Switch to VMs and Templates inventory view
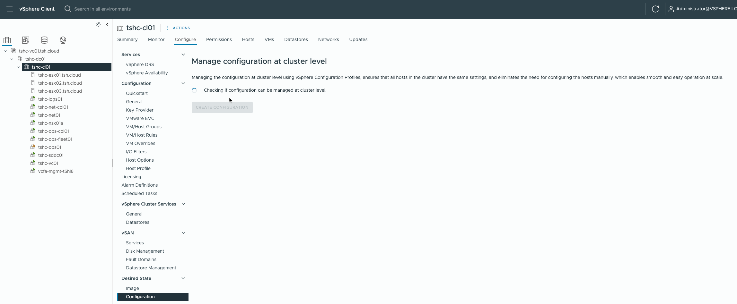The image size is (737, 304). (26, 40)
